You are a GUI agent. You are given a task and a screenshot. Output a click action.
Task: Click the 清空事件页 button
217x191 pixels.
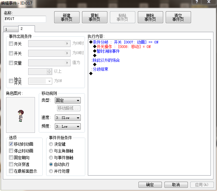click(x=178, y=17)
